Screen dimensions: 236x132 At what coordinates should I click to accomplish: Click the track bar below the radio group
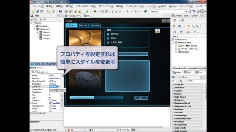133,54
